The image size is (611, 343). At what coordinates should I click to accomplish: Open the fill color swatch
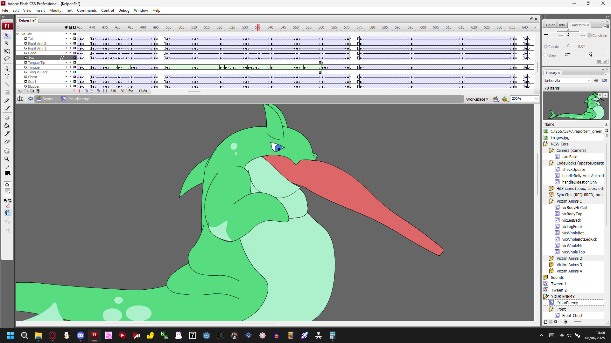pos(8,191)
